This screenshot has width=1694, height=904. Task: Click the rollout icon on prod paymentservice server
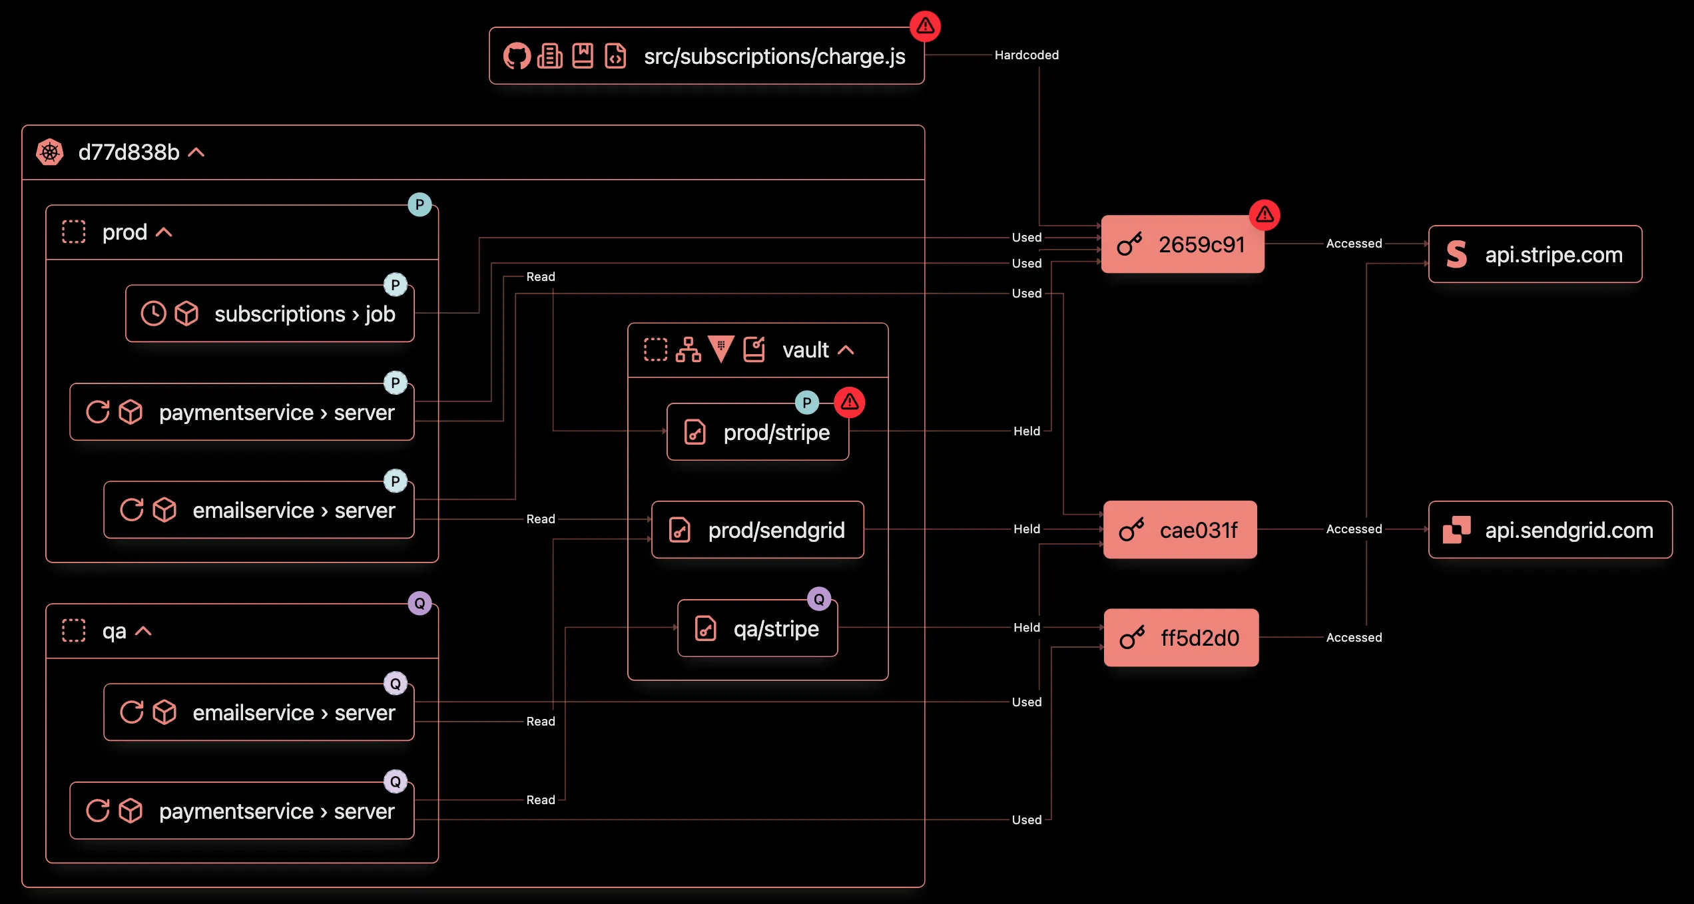pyautogui.click(x=99, y=411)
